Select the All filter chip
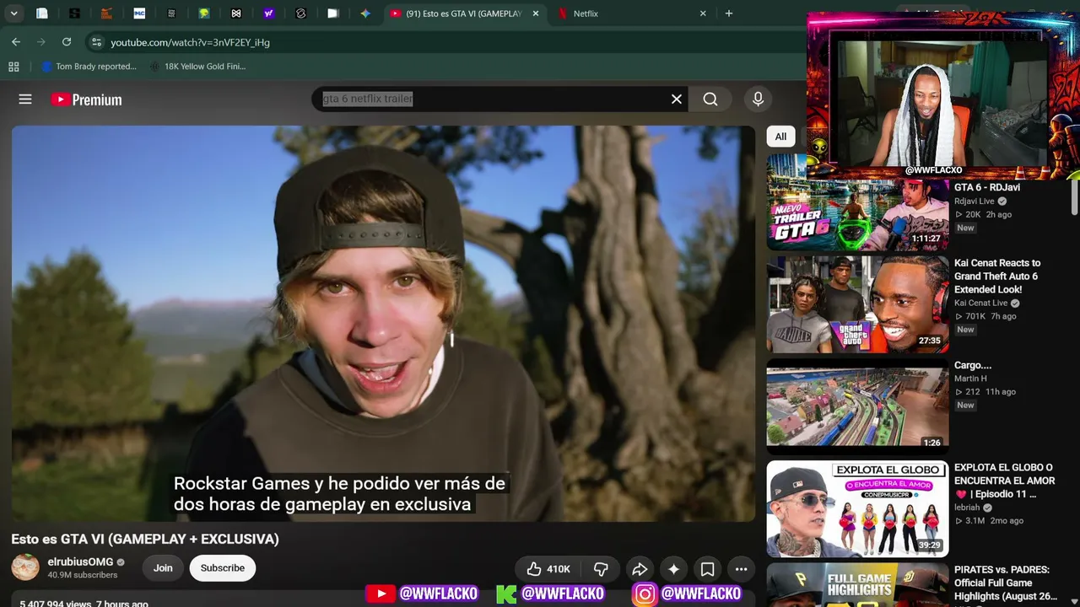This screenshot has width=1080, height=607. point(780,137)
